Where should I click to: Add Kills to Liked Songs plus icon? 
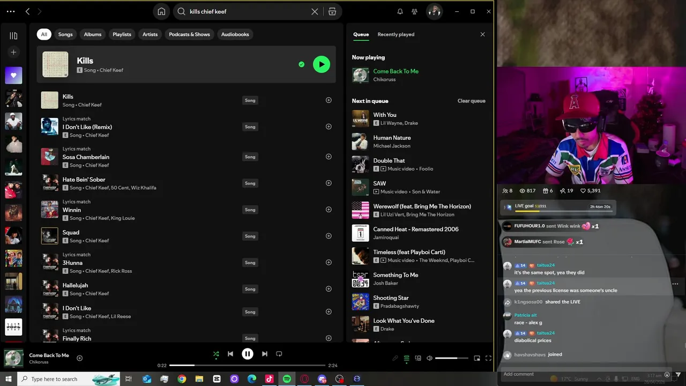click(329, 100)
